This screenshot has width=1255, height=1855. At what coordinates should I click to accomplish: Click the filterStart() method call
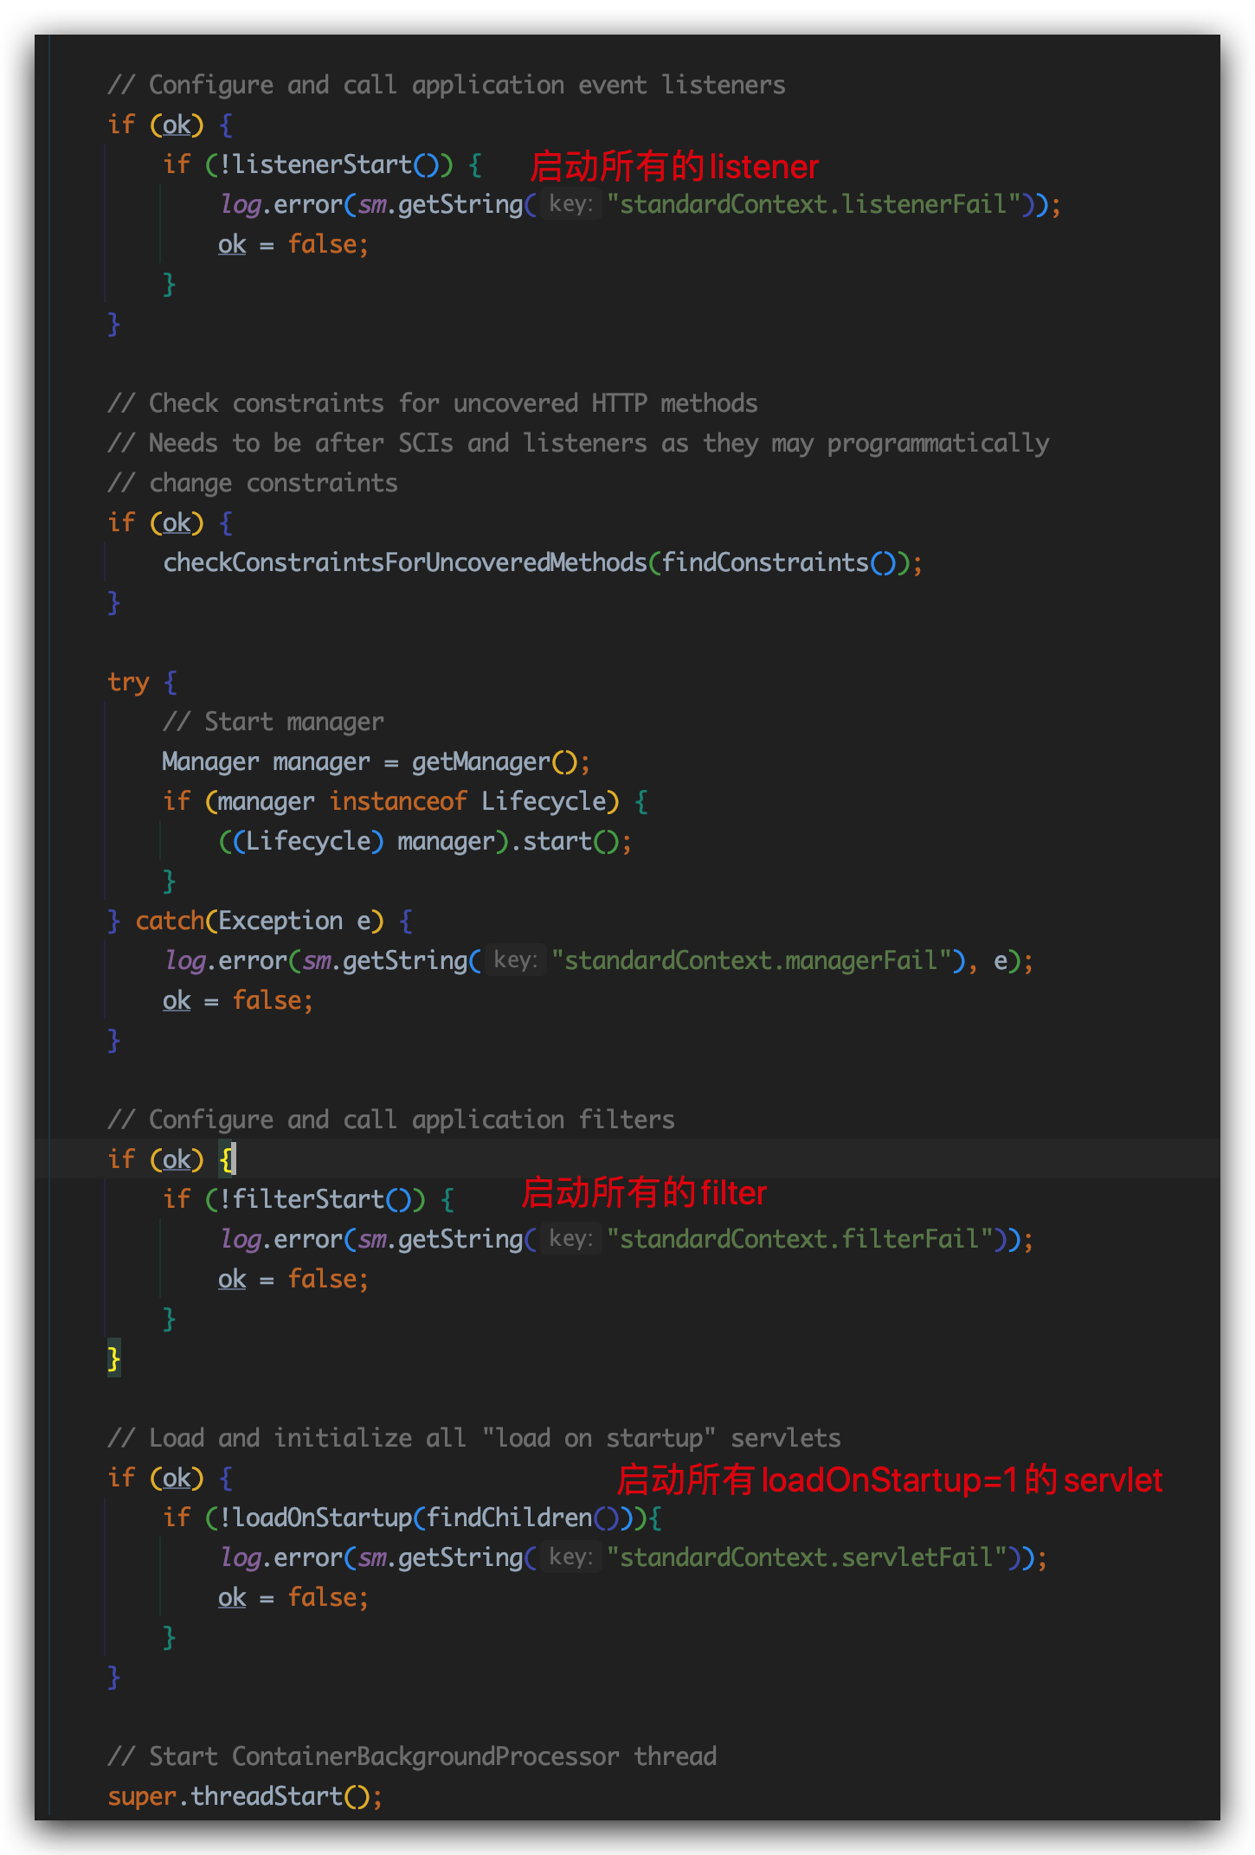(x=322, y=1199)
